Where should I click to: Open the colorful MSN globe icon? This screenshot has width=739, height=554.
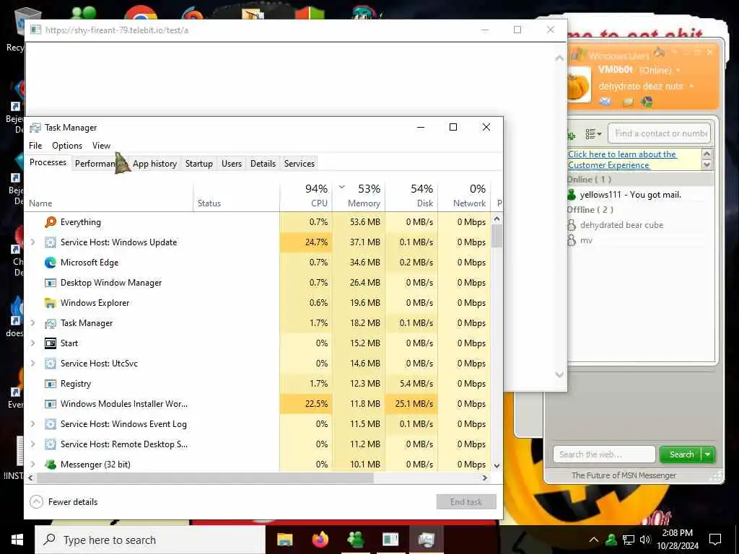point(647,102)
